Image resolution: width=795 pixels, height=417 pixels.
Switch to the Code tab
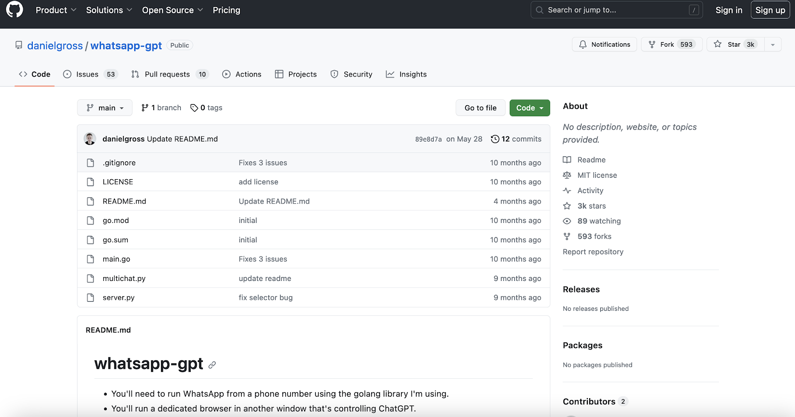pyautogui.click(x=35, y=74)
